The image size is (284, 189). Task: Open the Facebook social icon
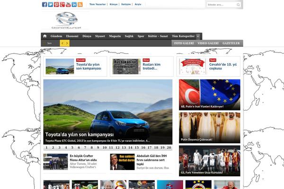click(x=44, y=5)
